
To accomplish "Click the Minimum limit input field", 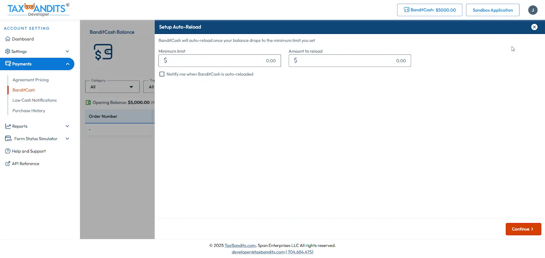I will pos(219,61).
